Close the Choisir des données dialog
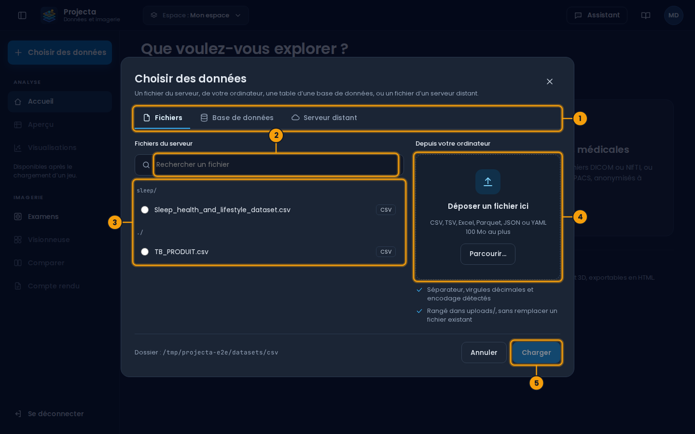 point(550,81)
